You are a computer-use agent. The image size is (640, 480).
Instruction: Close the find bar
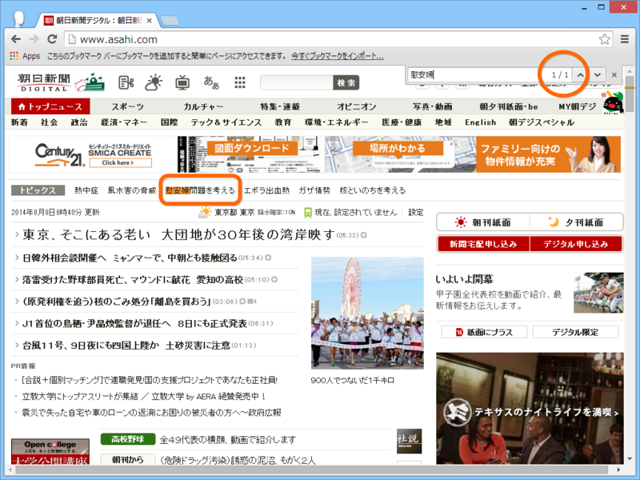[x=614, y=74]
